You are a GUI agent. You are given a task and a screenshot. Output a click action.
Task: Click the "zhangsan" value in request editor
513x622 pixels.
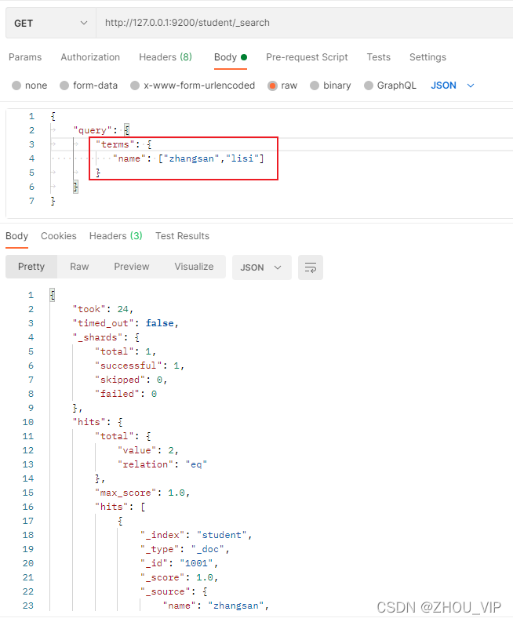pos(191,158)
